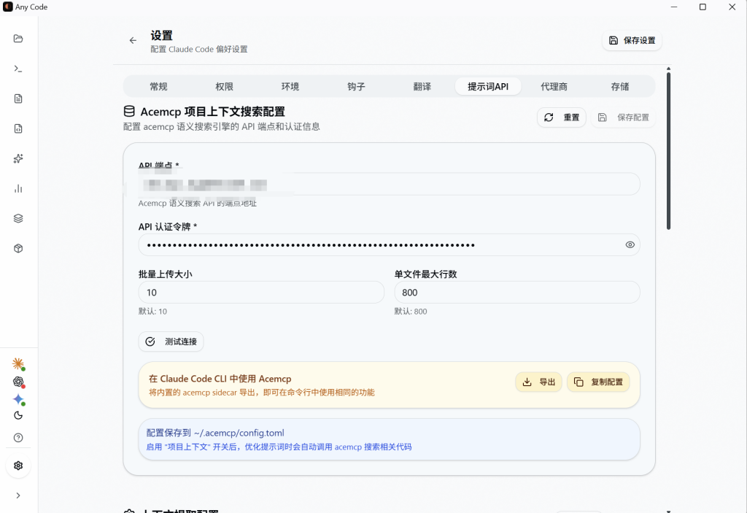Select the ChatGPT provider icon

(x=18, y=382)
